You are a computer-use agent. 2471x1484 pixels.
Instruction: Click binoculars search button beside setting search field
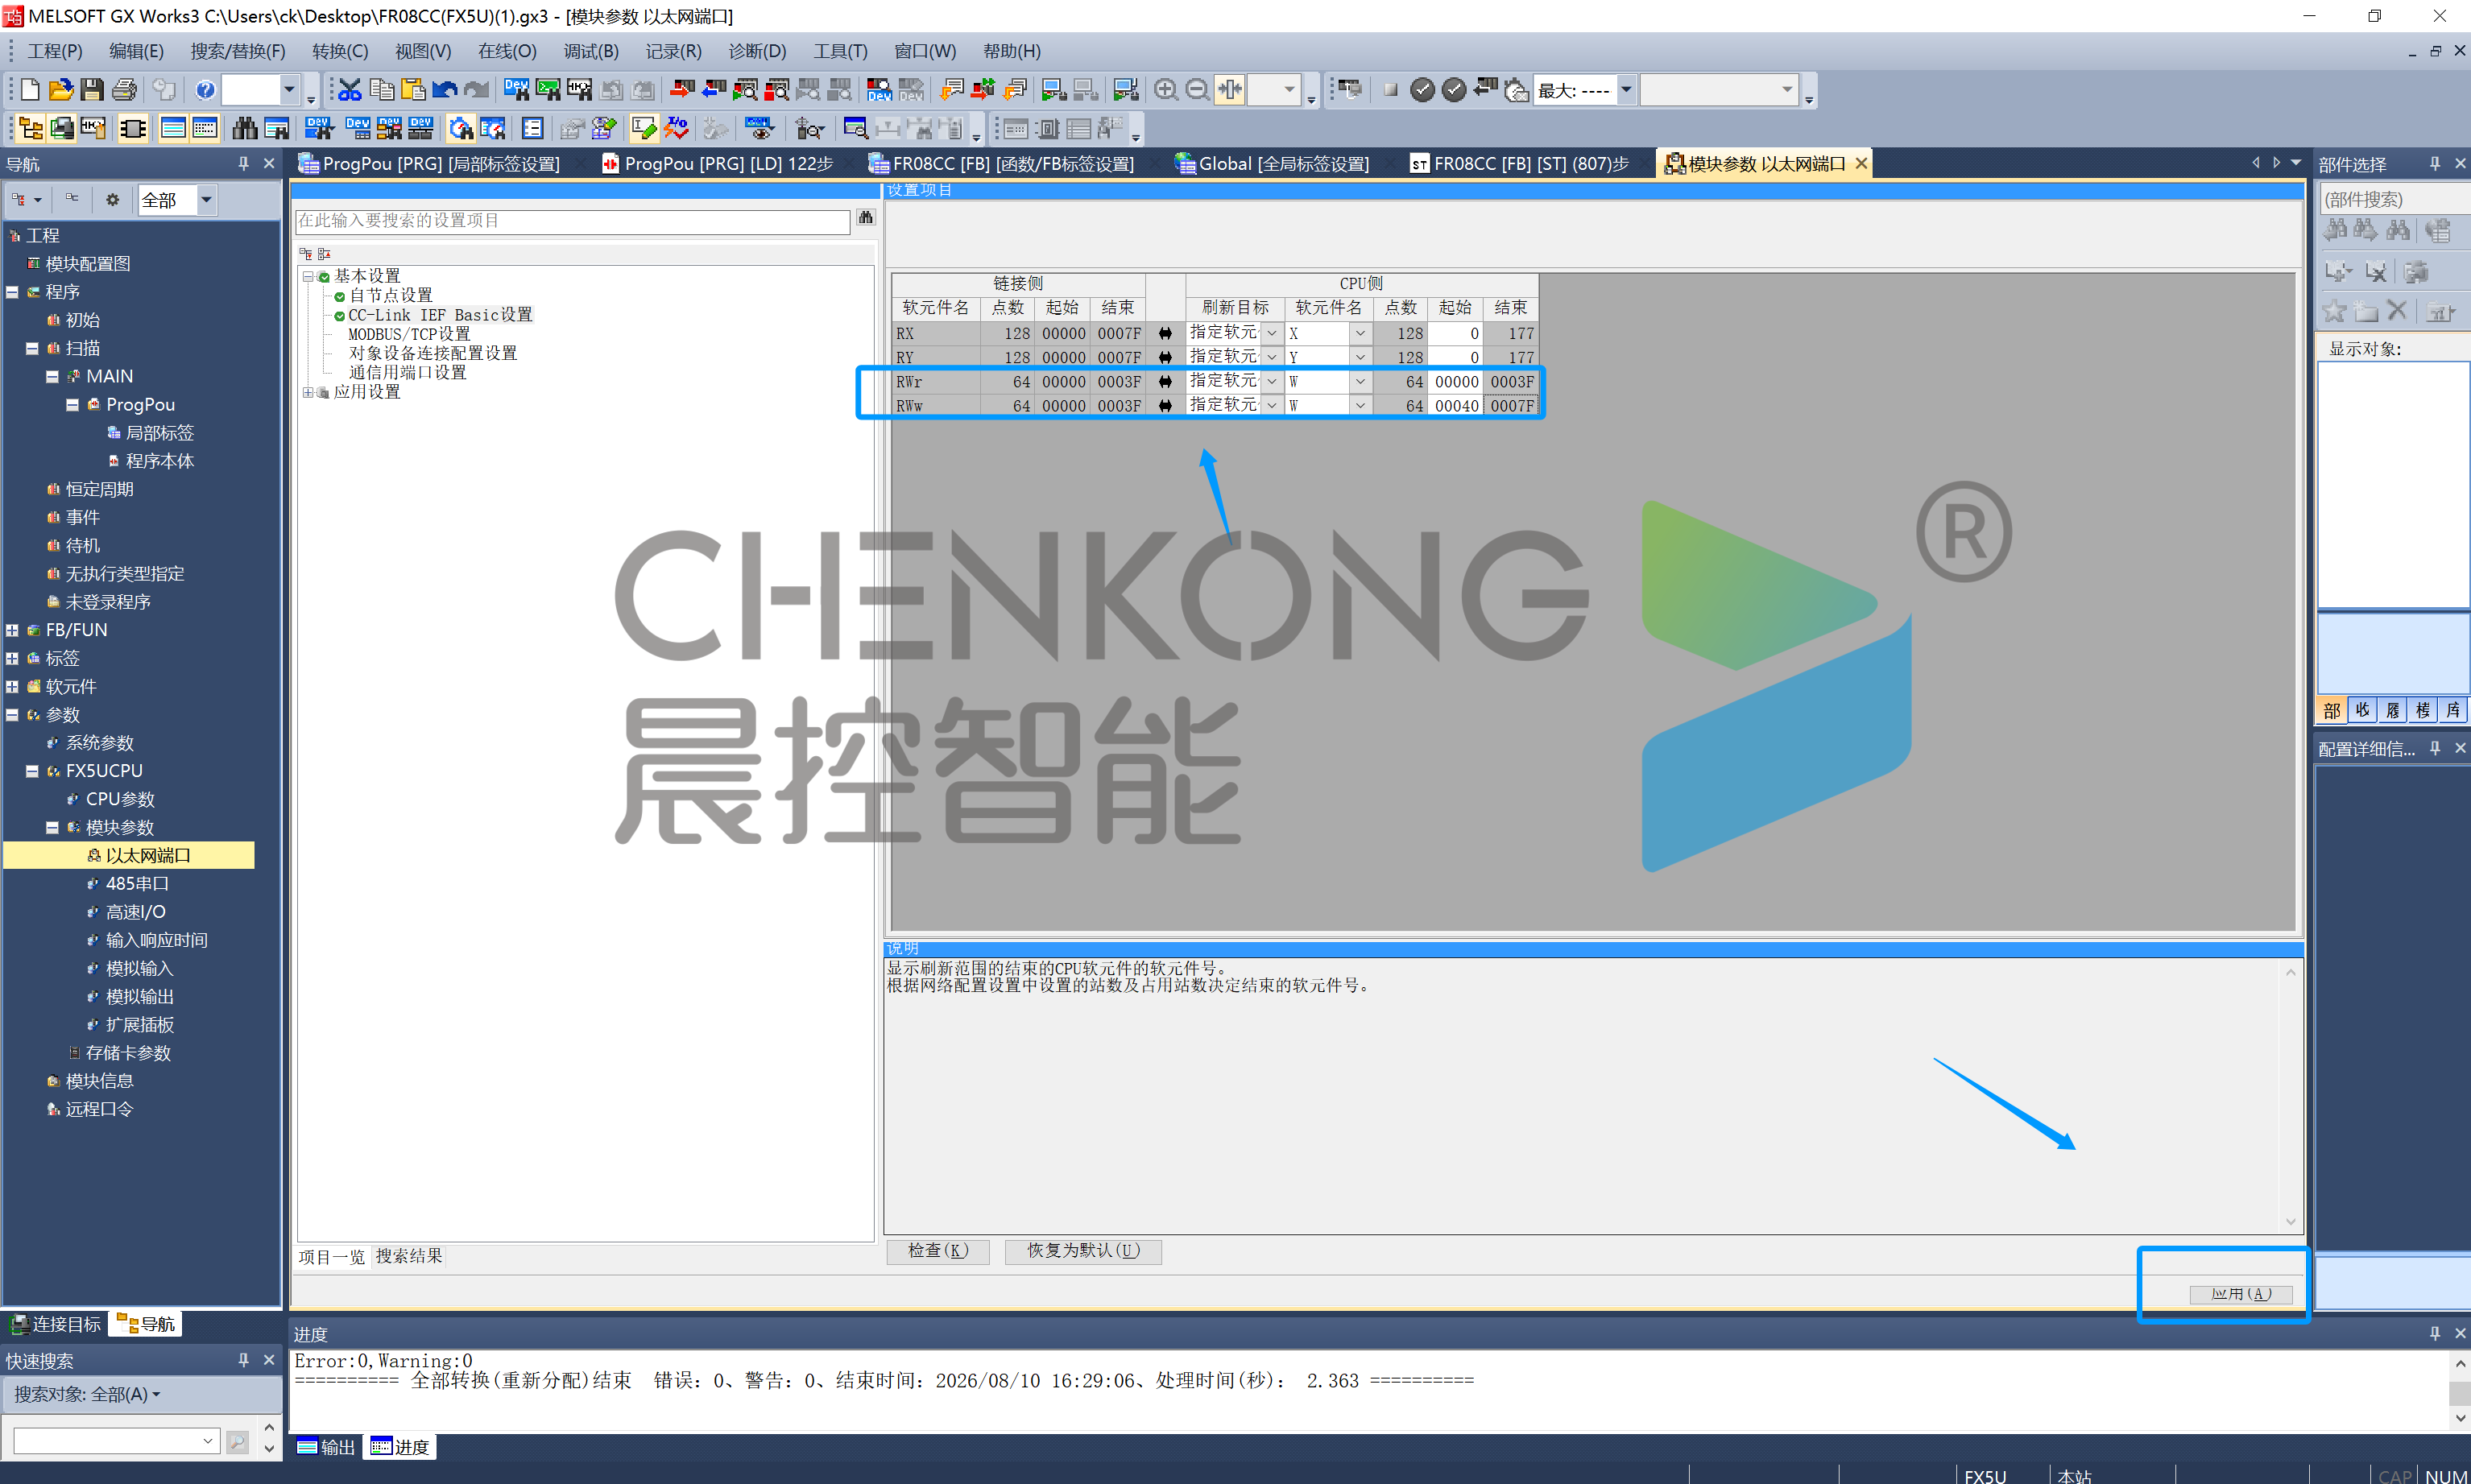pos(866,219)
